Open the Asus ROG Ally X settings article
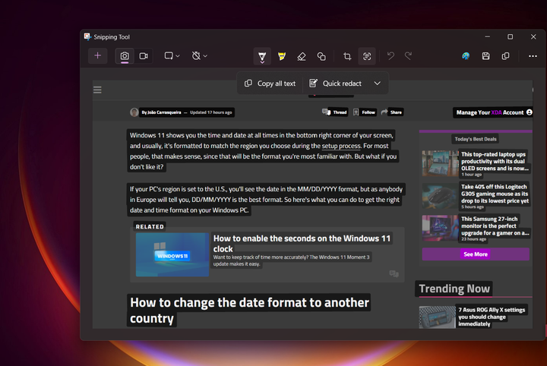The width and height of the screenshot is (547, 366). [x=492, y=317]
